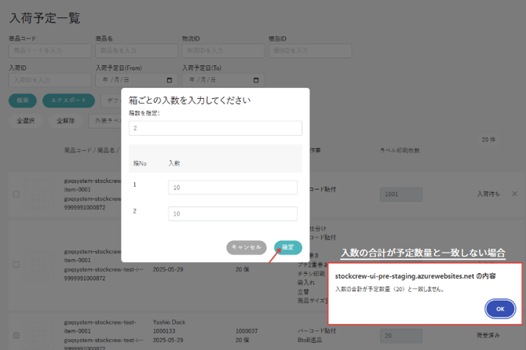This screenshot has width=526, height=350.
Task: Click the 検索 search button
Action: 22,100
